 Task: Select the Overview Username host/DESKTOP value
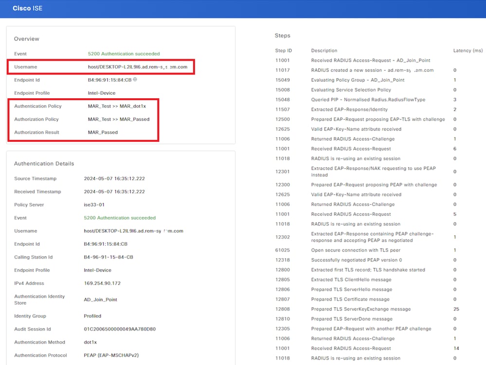[137, 67]
